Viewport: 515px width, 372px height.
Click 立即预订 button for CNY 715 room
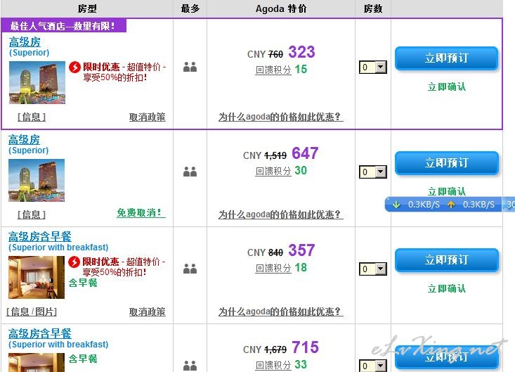446,357
